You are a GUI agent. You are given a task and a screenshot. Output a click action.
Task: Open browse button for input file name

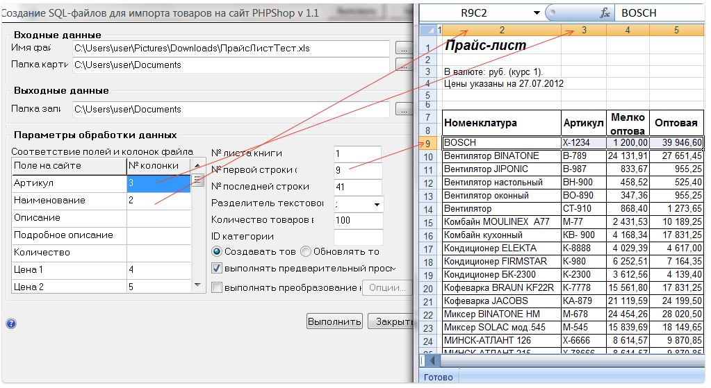(404, 48)
